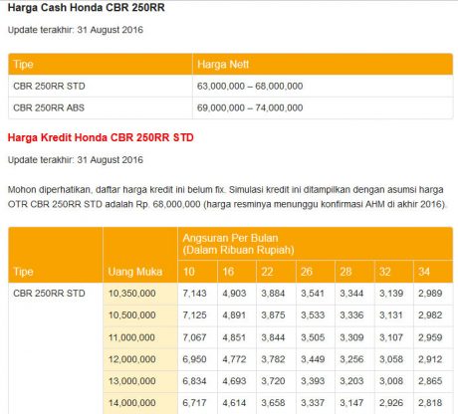
Task: Click the installment value 3,533
Action: 313,315
